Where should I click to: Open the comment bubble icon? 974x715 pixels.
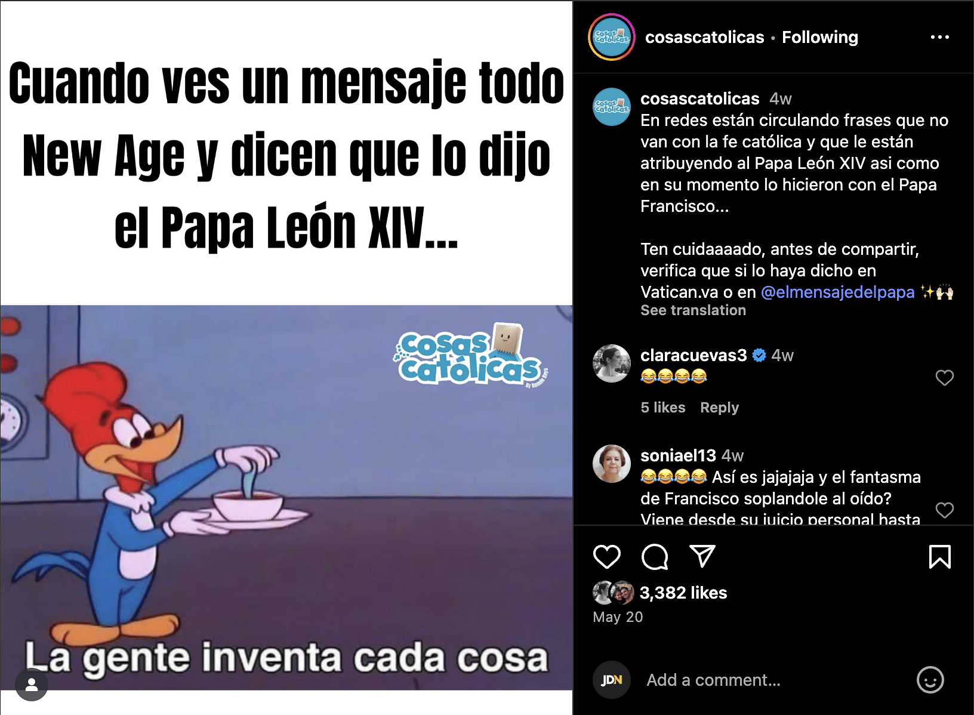point(655,557)
